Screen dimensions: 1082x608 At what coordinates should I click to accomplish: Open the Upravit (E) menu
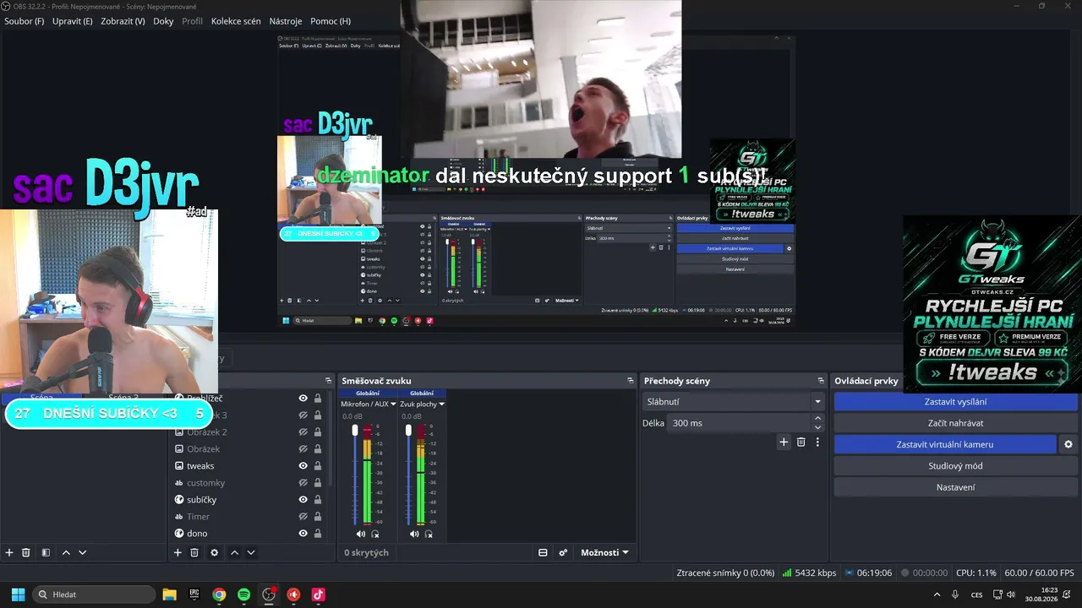click(73, 21)
